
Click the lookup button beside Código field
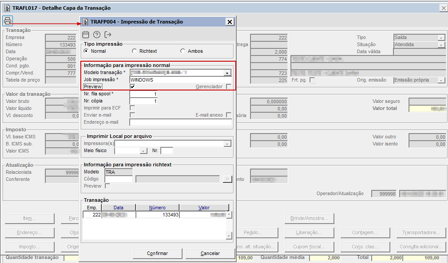click(x=227, y=179)
